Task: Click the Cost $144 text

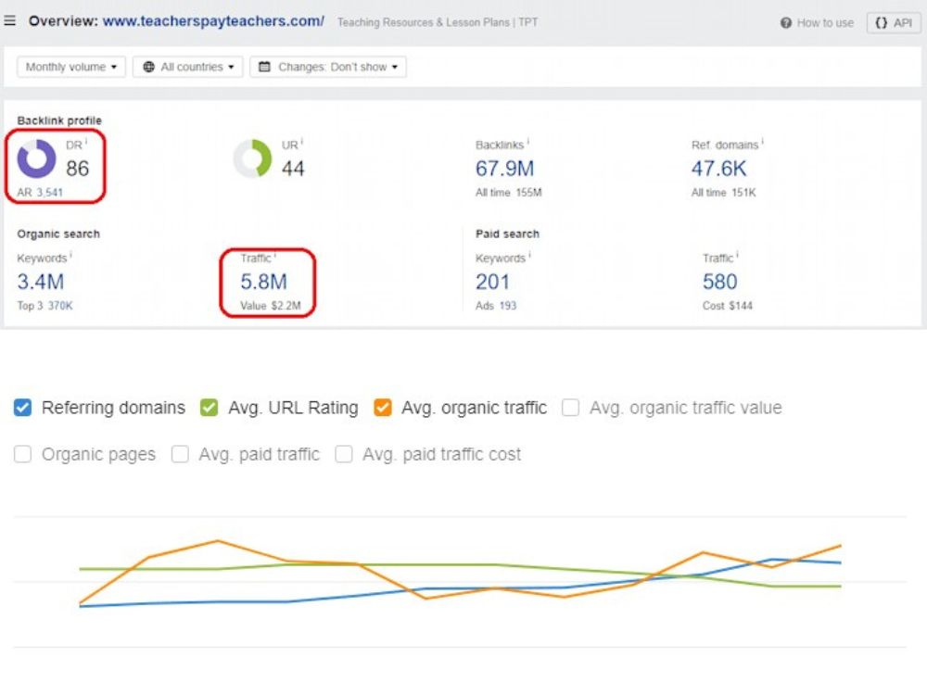Action: [x=727, y=306]
